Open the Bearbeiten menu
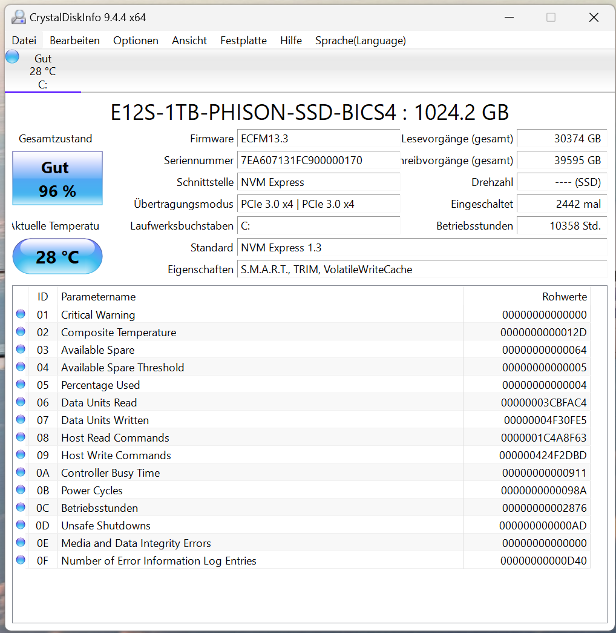The width and height of the screenshot is (616, 633). [74, 41]
